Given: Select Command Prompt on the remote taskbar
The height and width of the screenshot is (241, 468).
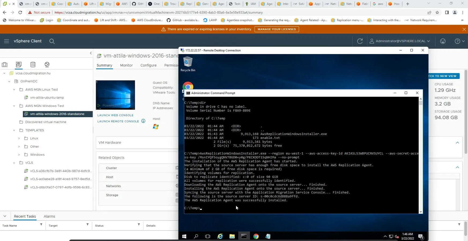Looking at the screenshot, I should coord(244,236).
